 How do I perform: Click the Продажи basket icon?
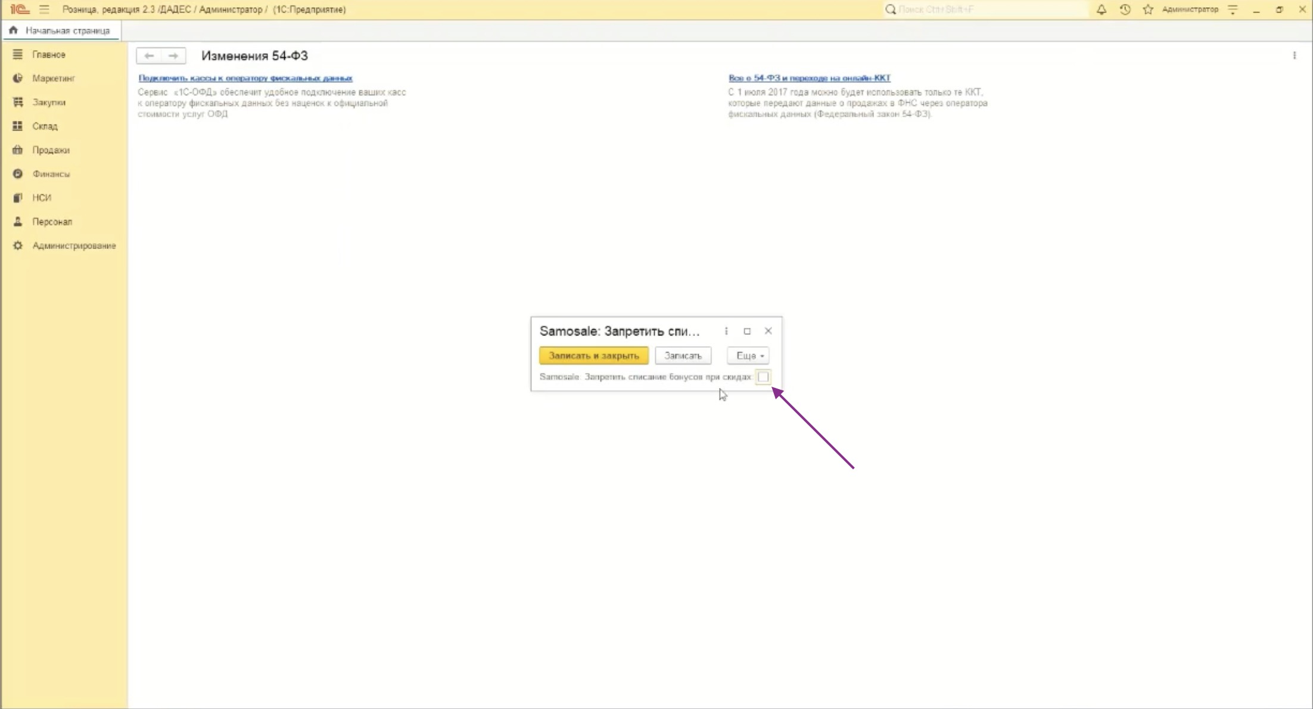click(x=18, y=150)
